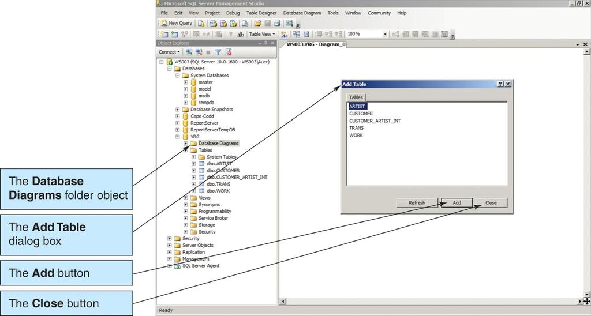This screenshot has width=591, height=316.
Task: Click the Open File folder icon
Action: coord(257,23)
